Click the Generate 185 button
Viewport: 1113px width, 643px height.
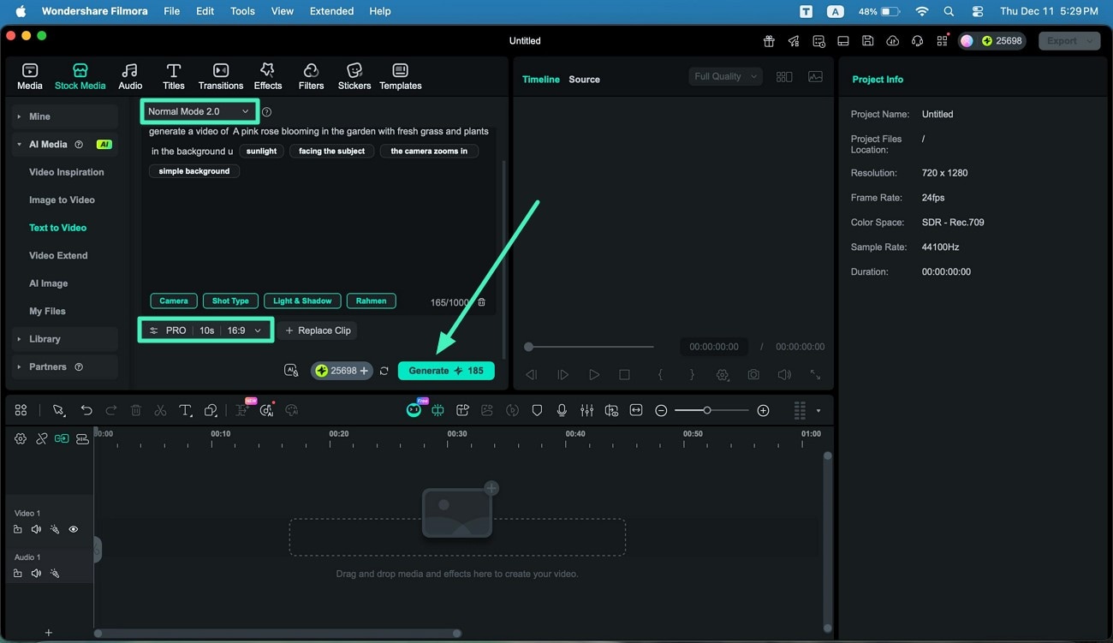click(446, 371)
